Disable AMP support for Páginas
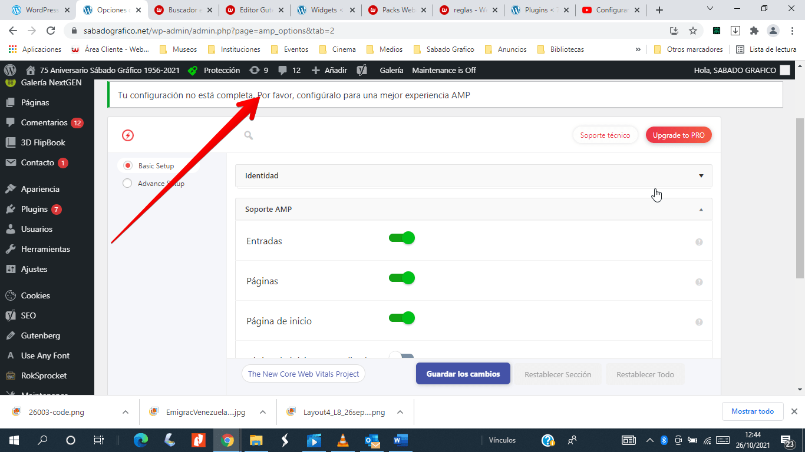This screenshot has width=805, height=452. pyautogui.click(x=402, y=278)
